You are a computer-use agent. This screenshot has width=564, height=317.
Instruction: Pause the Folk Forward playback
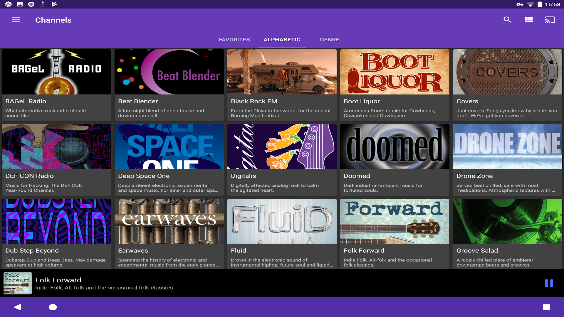click(549, 283)
